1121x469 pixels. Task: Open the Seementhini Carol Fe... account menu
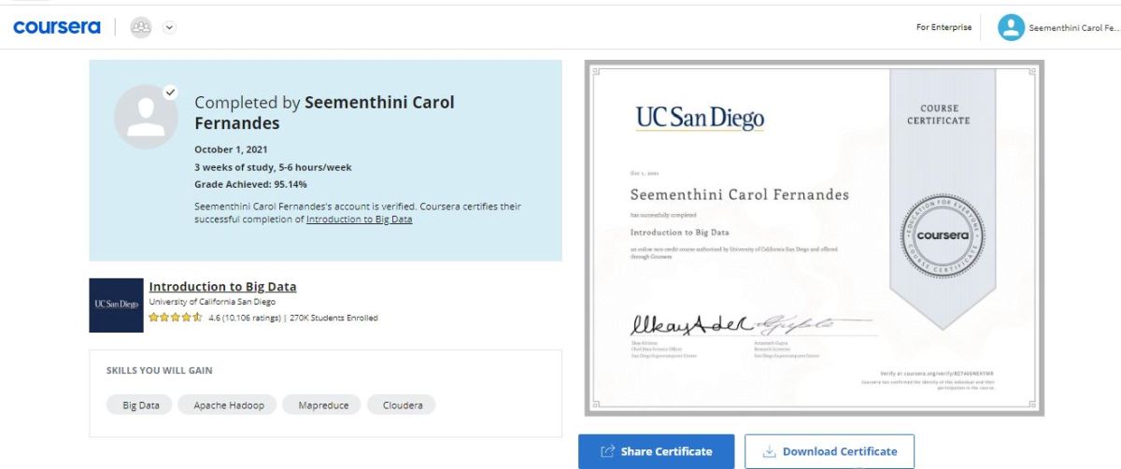click(x=1073, y=28)
